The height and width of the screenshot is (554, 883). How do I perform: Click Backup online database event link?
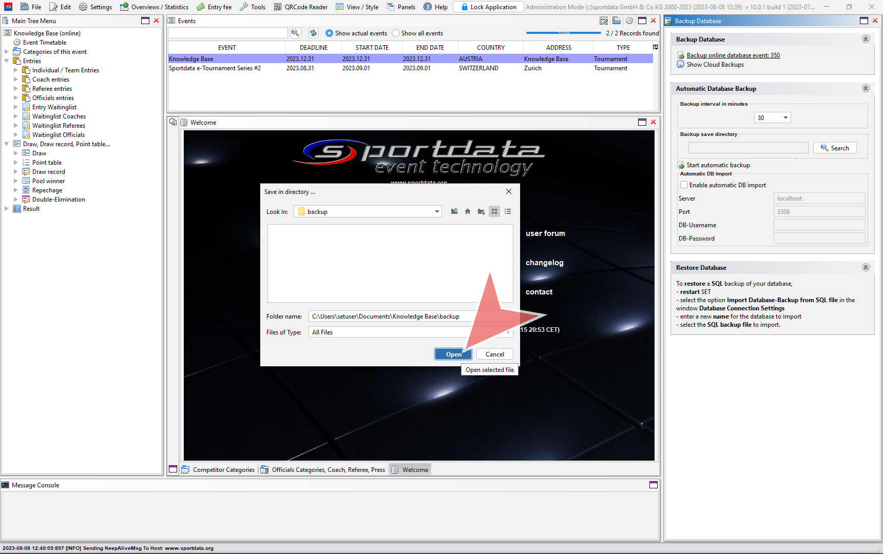tap(733, 55)
